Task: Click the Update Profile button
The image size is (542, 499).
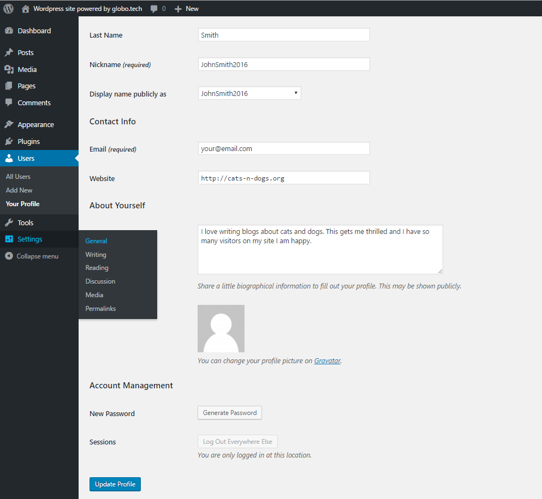Action: click(x=115, y=484)
